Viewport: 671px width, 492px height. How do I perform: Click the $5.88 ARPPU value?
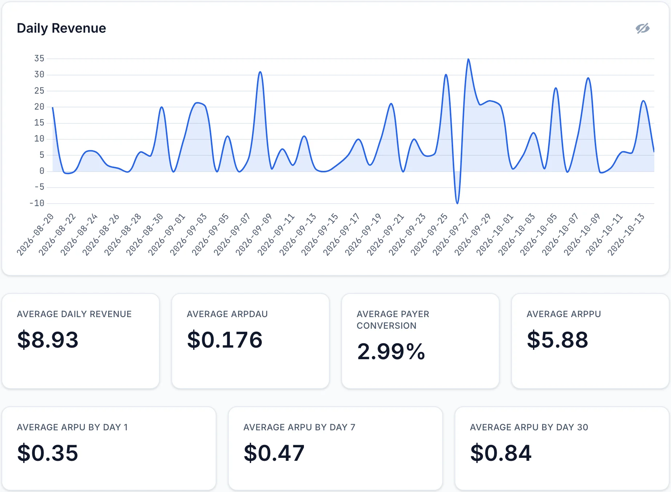[557, 340]
